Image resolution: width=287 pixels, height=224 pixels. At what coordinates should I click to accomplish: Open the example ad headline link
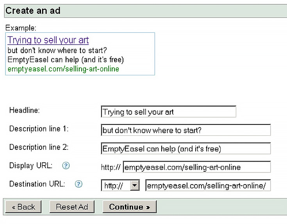click(48, 40)
